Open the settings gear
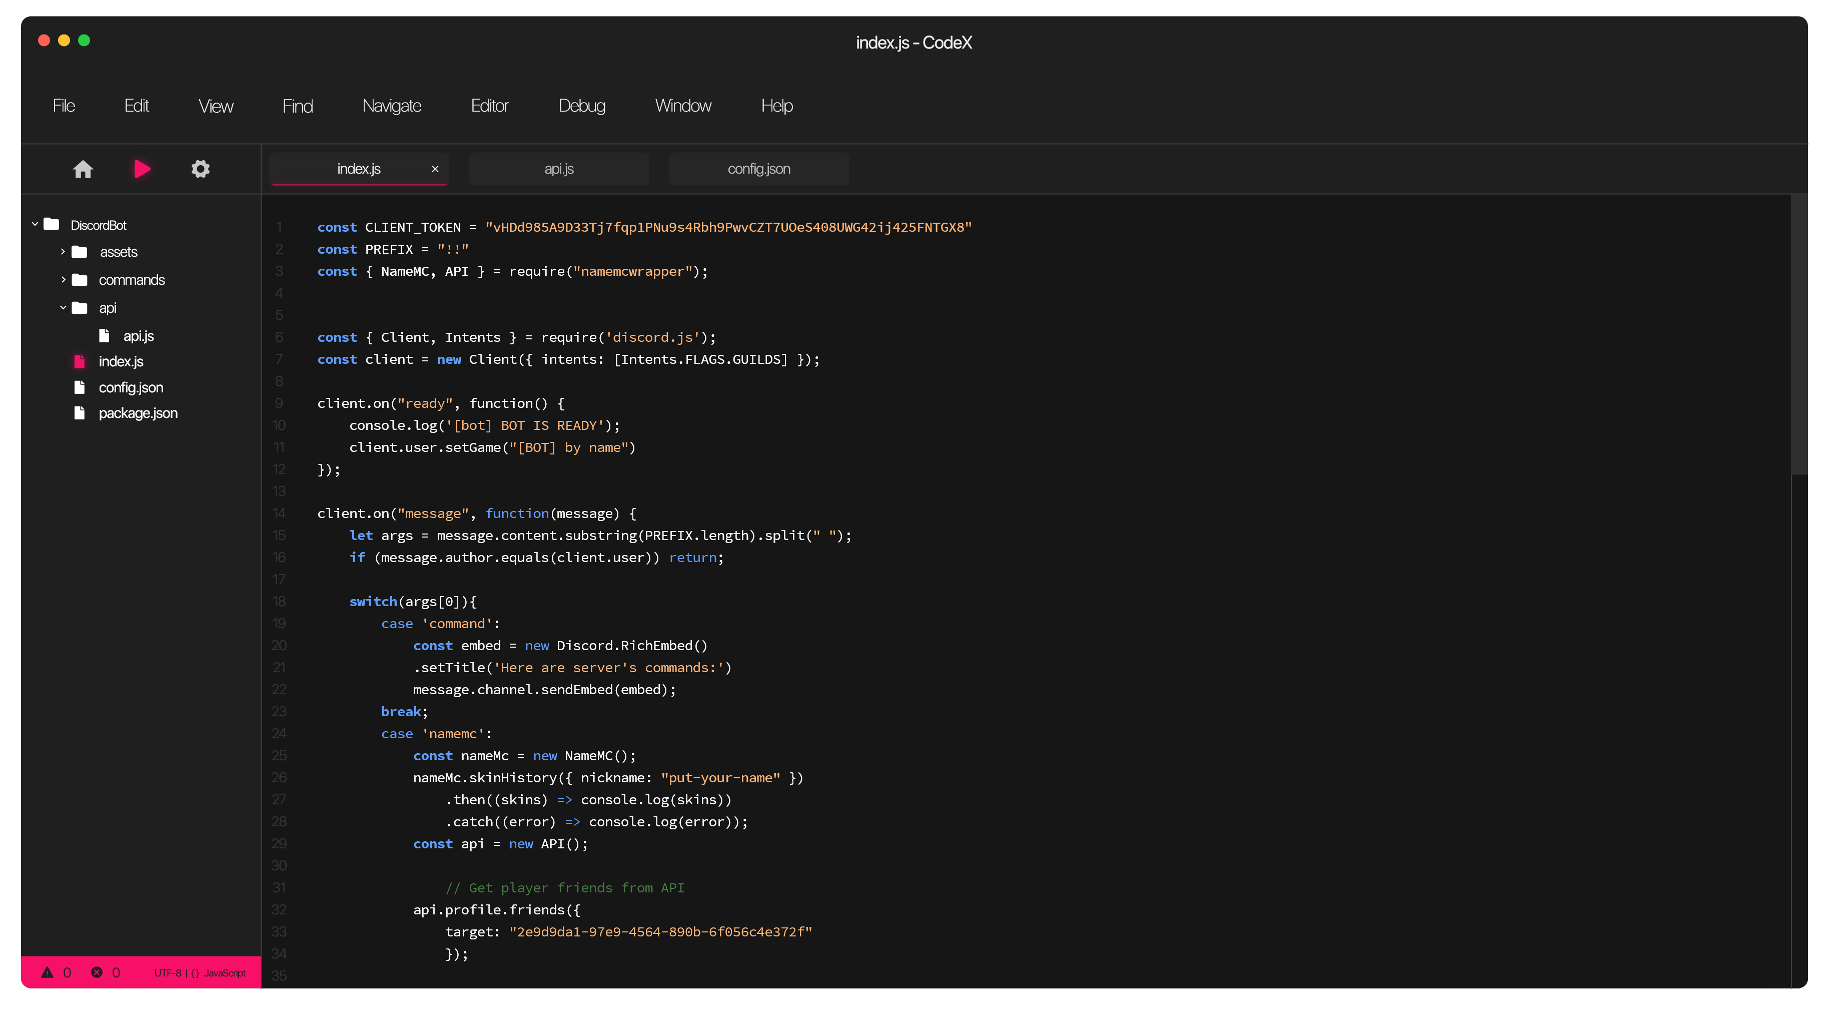 click(x=200, y=168)
